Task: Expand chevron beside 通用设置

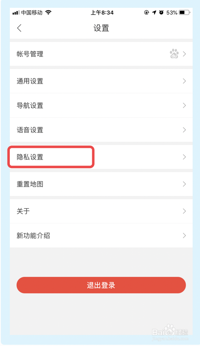Action: pos(184,81)
